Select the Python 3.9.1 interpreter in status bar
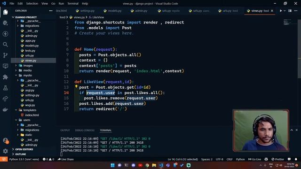This screenshot has width=301, height=169. coord(24,159)
